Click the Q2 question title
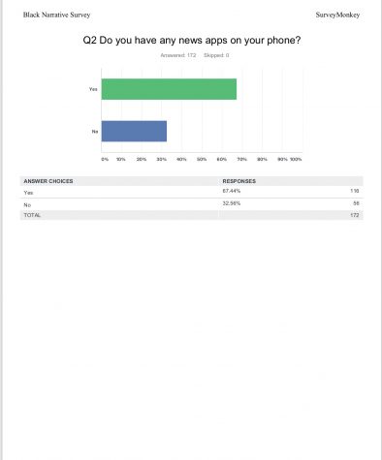Screen dimensions: 382x460 192,41
